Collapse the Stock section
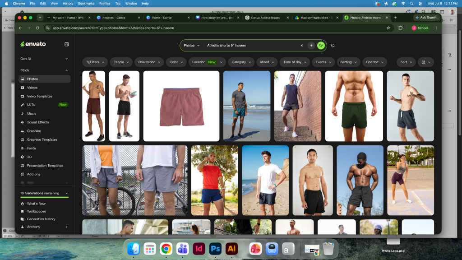462x260 pixels. click(x=67, y=70)
